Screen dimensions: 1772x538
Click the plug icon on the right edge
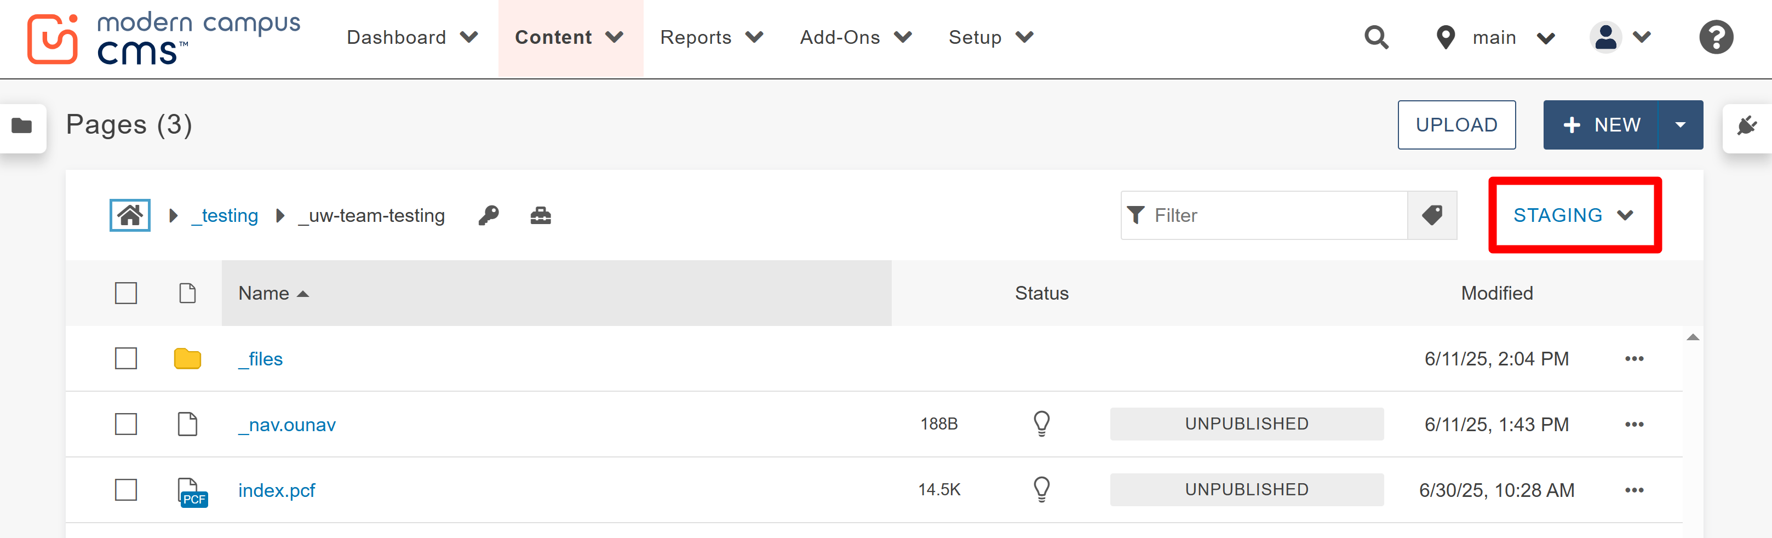(x=1748, y=126)
